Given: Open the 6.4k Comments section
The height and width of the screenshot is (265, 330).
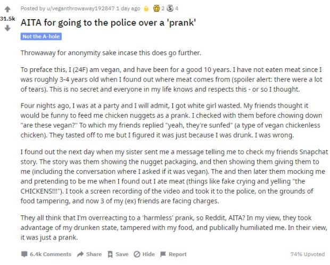Looking at the screenshot, I should tap(51, 254).
